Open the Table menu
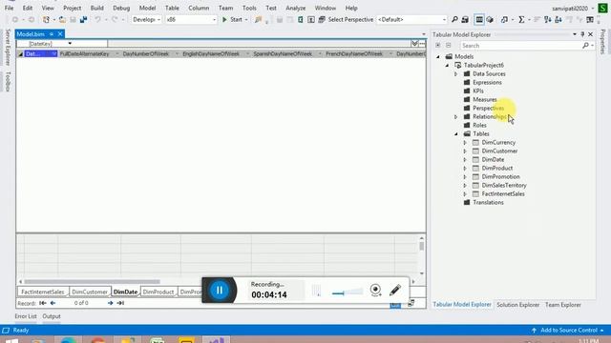 [172, 8]
